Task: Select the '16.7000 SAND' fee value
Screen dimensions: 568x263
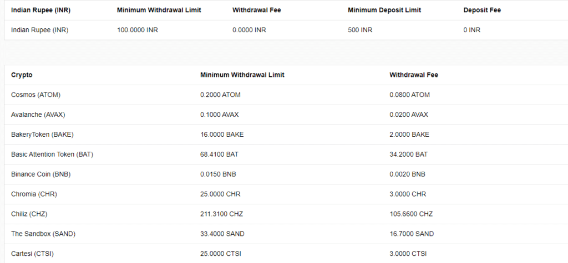Action: [412, 234]
